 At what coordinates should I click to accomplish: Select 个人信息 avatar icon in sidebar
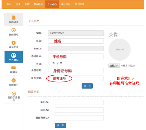pyautogui.click(x=14, y=55)
